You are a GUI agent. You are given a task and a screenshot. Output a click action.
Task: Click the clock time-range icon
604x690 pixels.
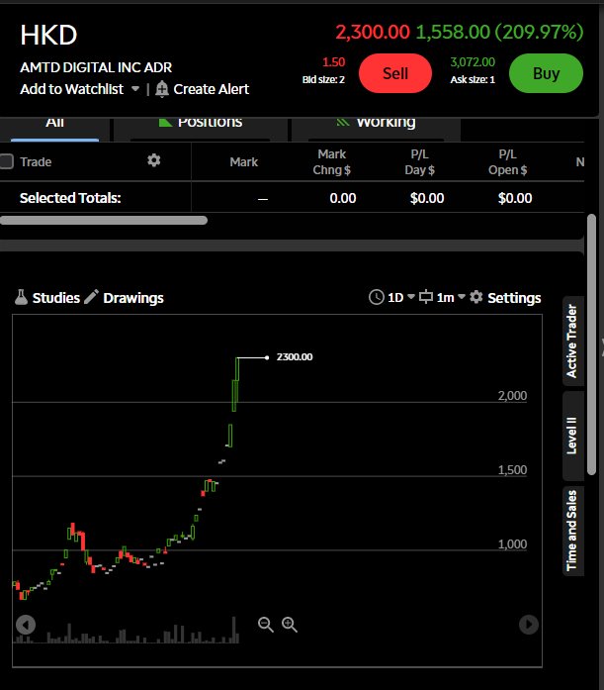[x=377, y=297]
